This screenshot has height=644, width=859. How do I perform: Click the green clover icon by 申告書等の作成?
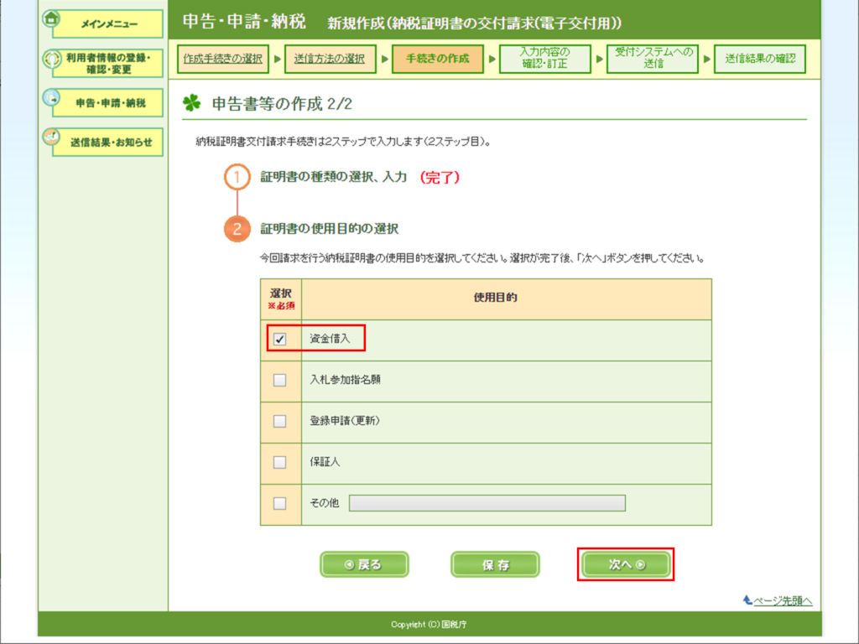[x=192, y=103]
